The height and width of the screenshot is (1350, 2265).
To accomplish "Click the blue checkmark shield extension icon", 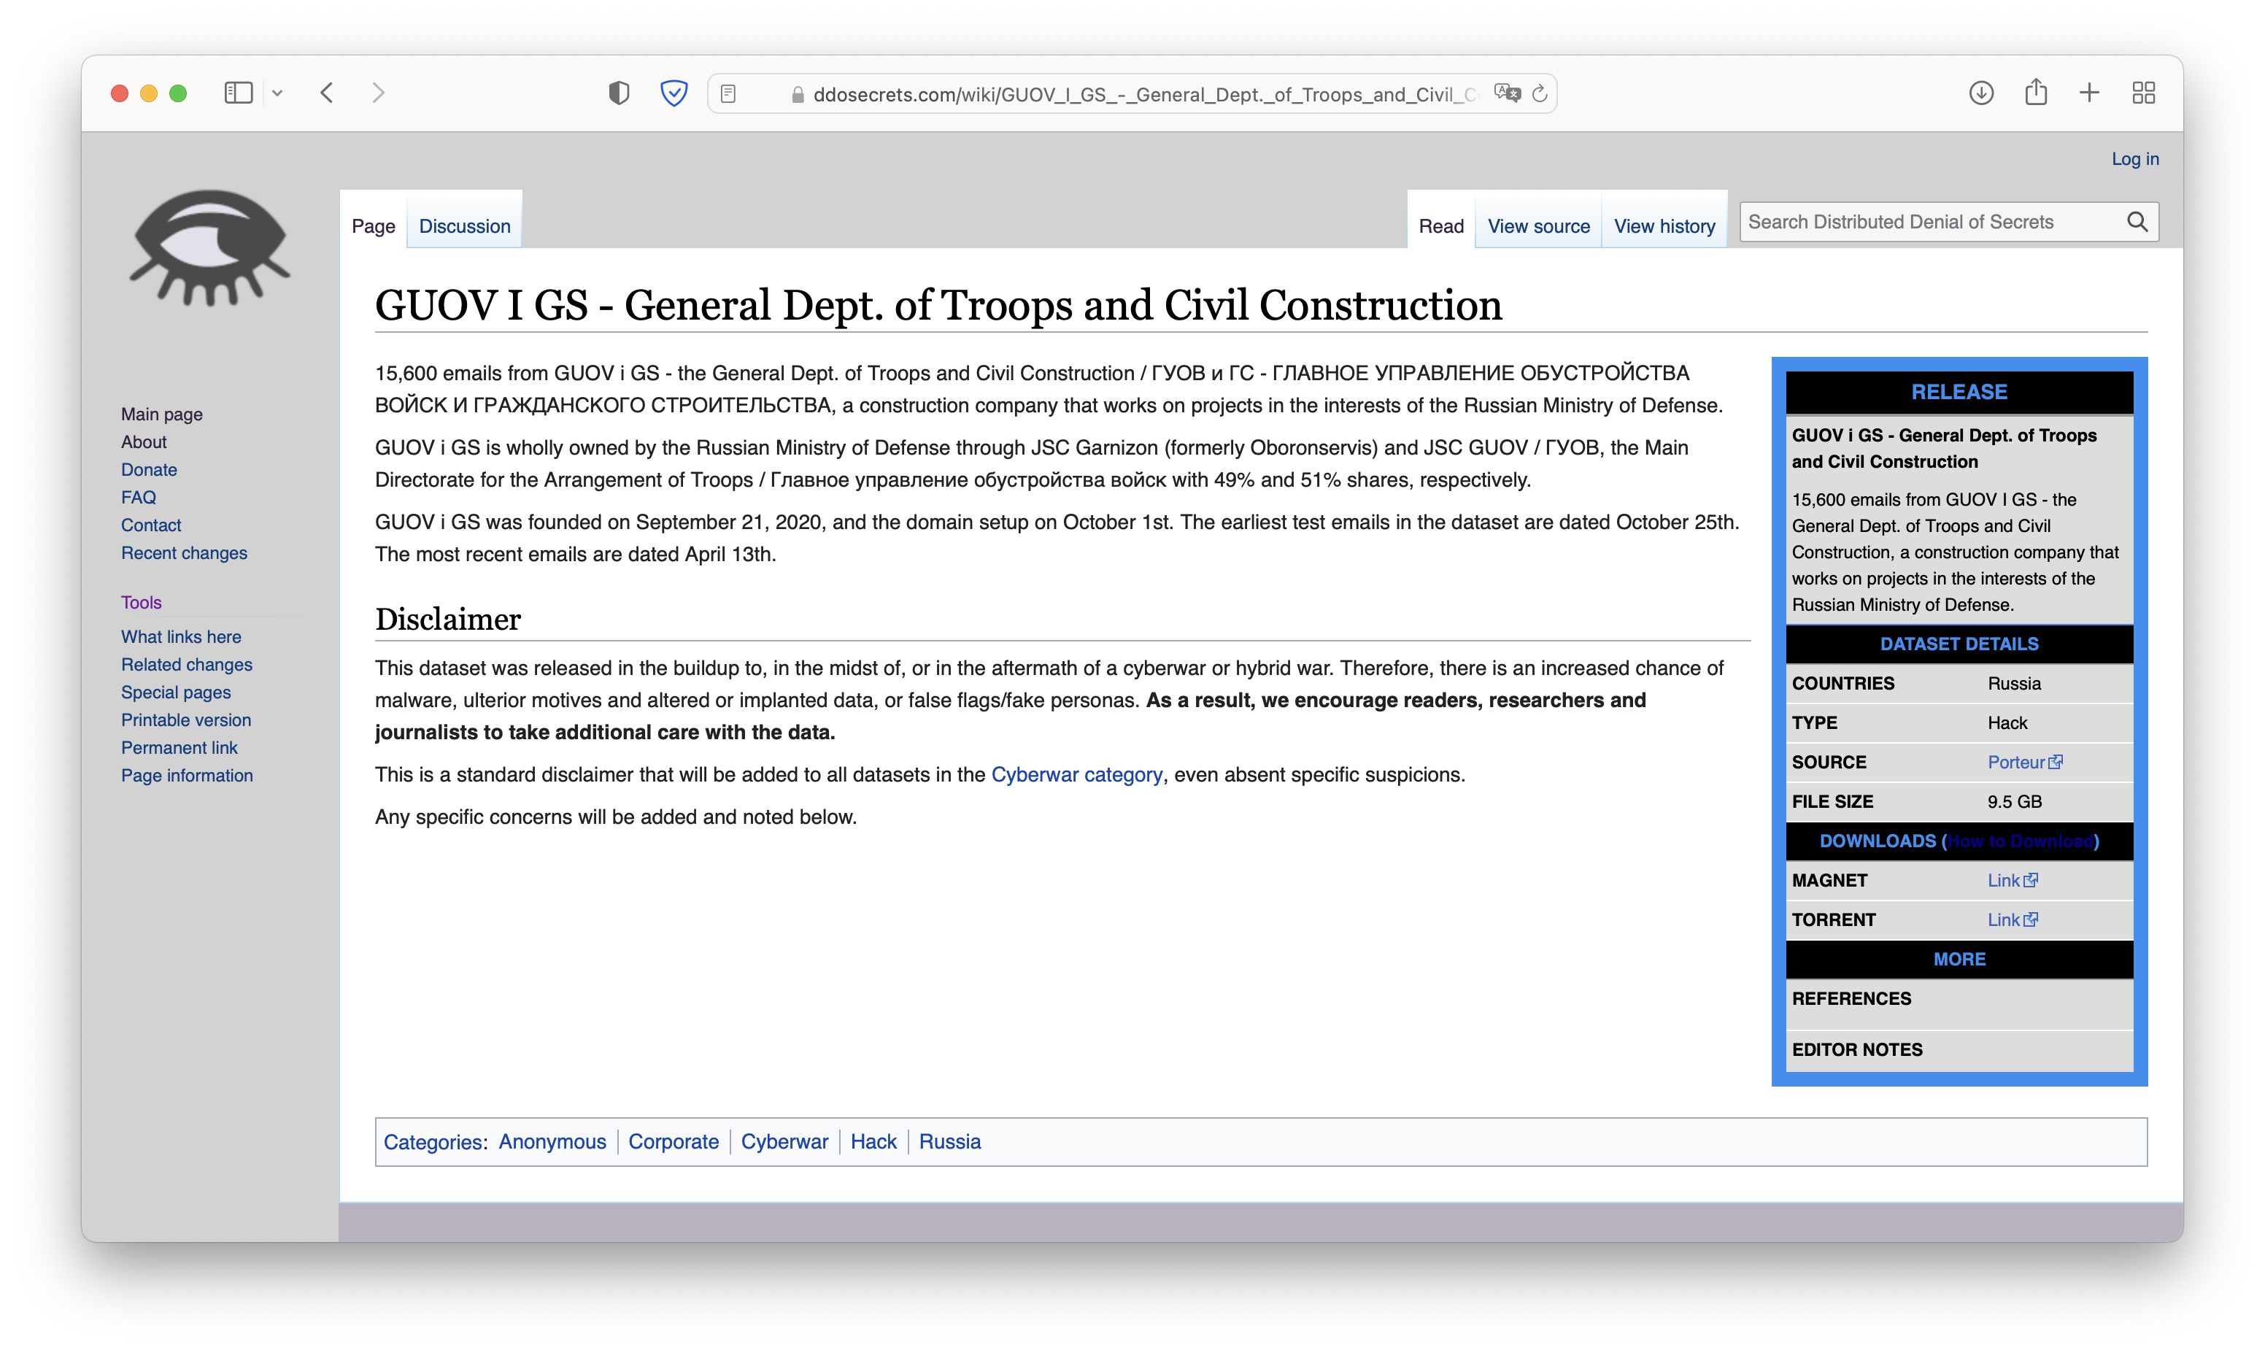I will point(673,93).
